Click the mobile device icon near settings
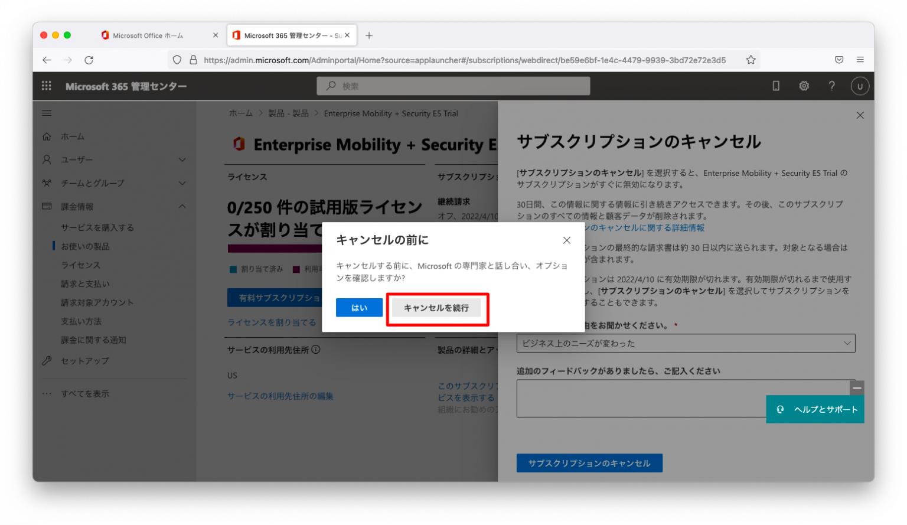Viewport: 907px width, 525px height. (x=775, y=86)
